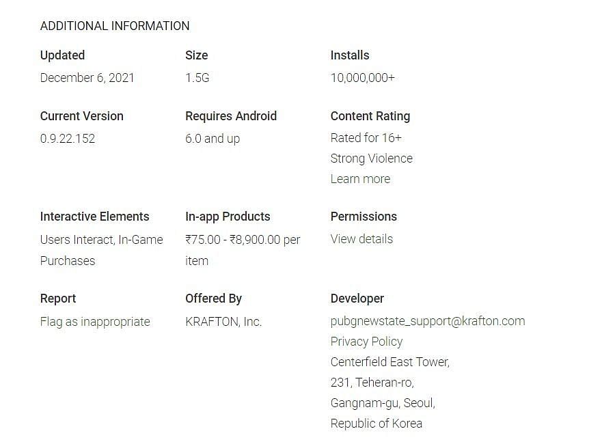Image resolution: width=602 pixels, height=442 pixels.
Task: Click View details under Permissions
Action: (361, 239)
